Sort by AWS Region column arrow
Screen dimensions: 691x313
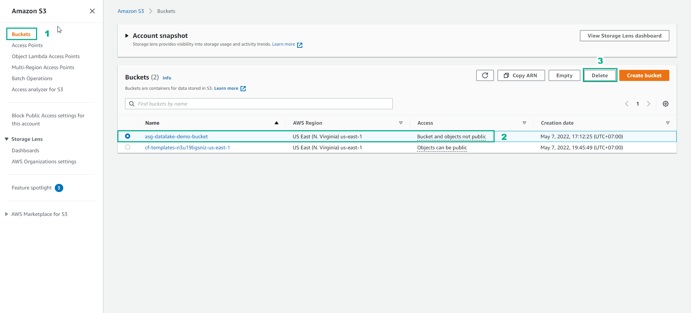pos(401,123)
